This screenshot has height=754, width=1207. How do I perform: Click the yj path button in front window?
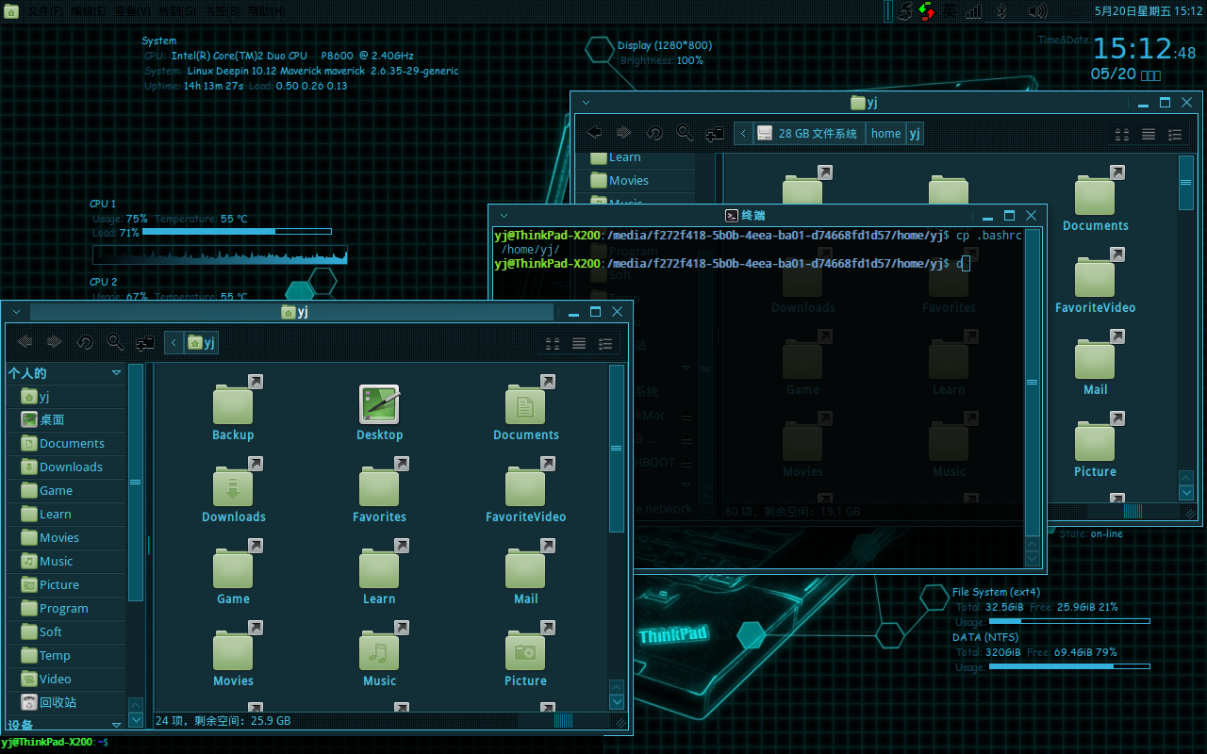point(202,342)
